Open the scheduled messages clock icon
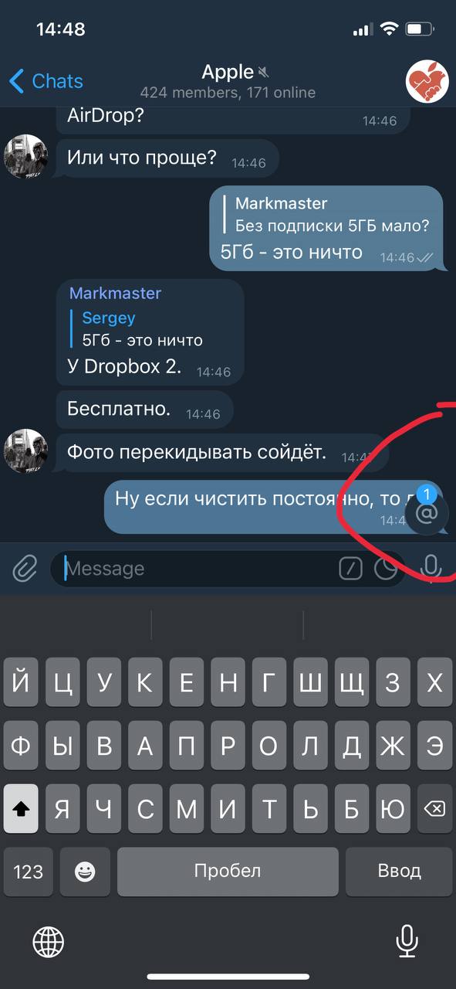The width and height of the screenshot is (456, 989). pyautogui.click(x=385, y=569)
